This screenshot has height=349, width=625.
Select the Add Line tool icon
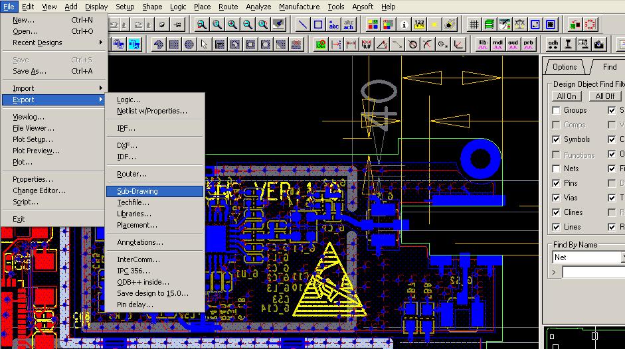point(303,25)
